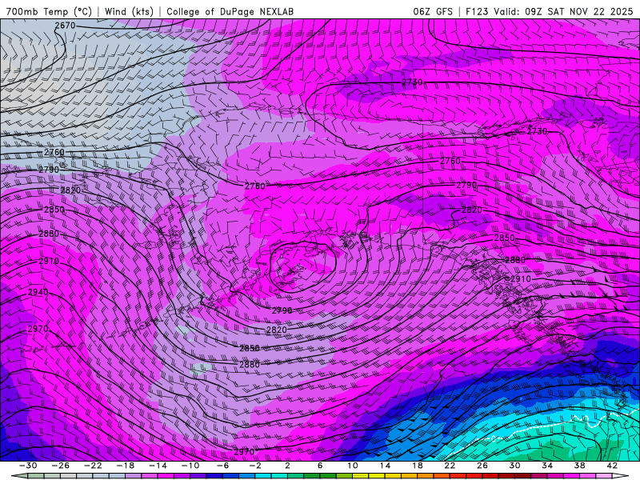640x480 pixels.
Task: Select the legend value 18 (positive)
Action: pos(417,466)
